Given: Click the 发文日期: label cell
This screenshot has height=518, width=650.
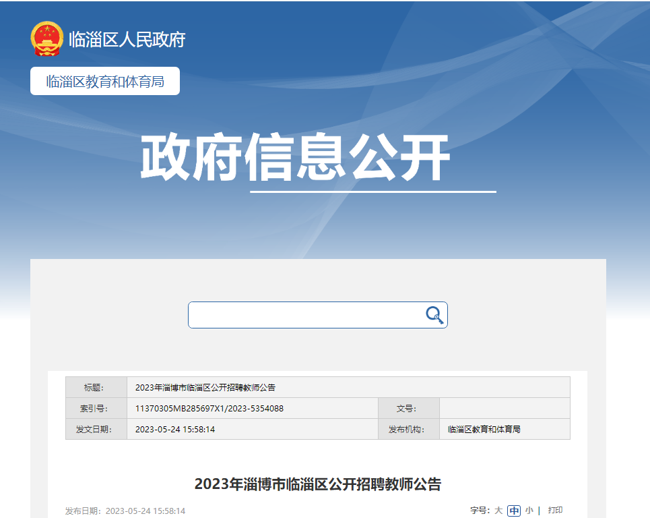Looking at the screenshot, I should 96,429.
